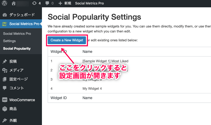211x125 pixels.
Task: Click the plus icon for 新規
Action: click(60, 3)
